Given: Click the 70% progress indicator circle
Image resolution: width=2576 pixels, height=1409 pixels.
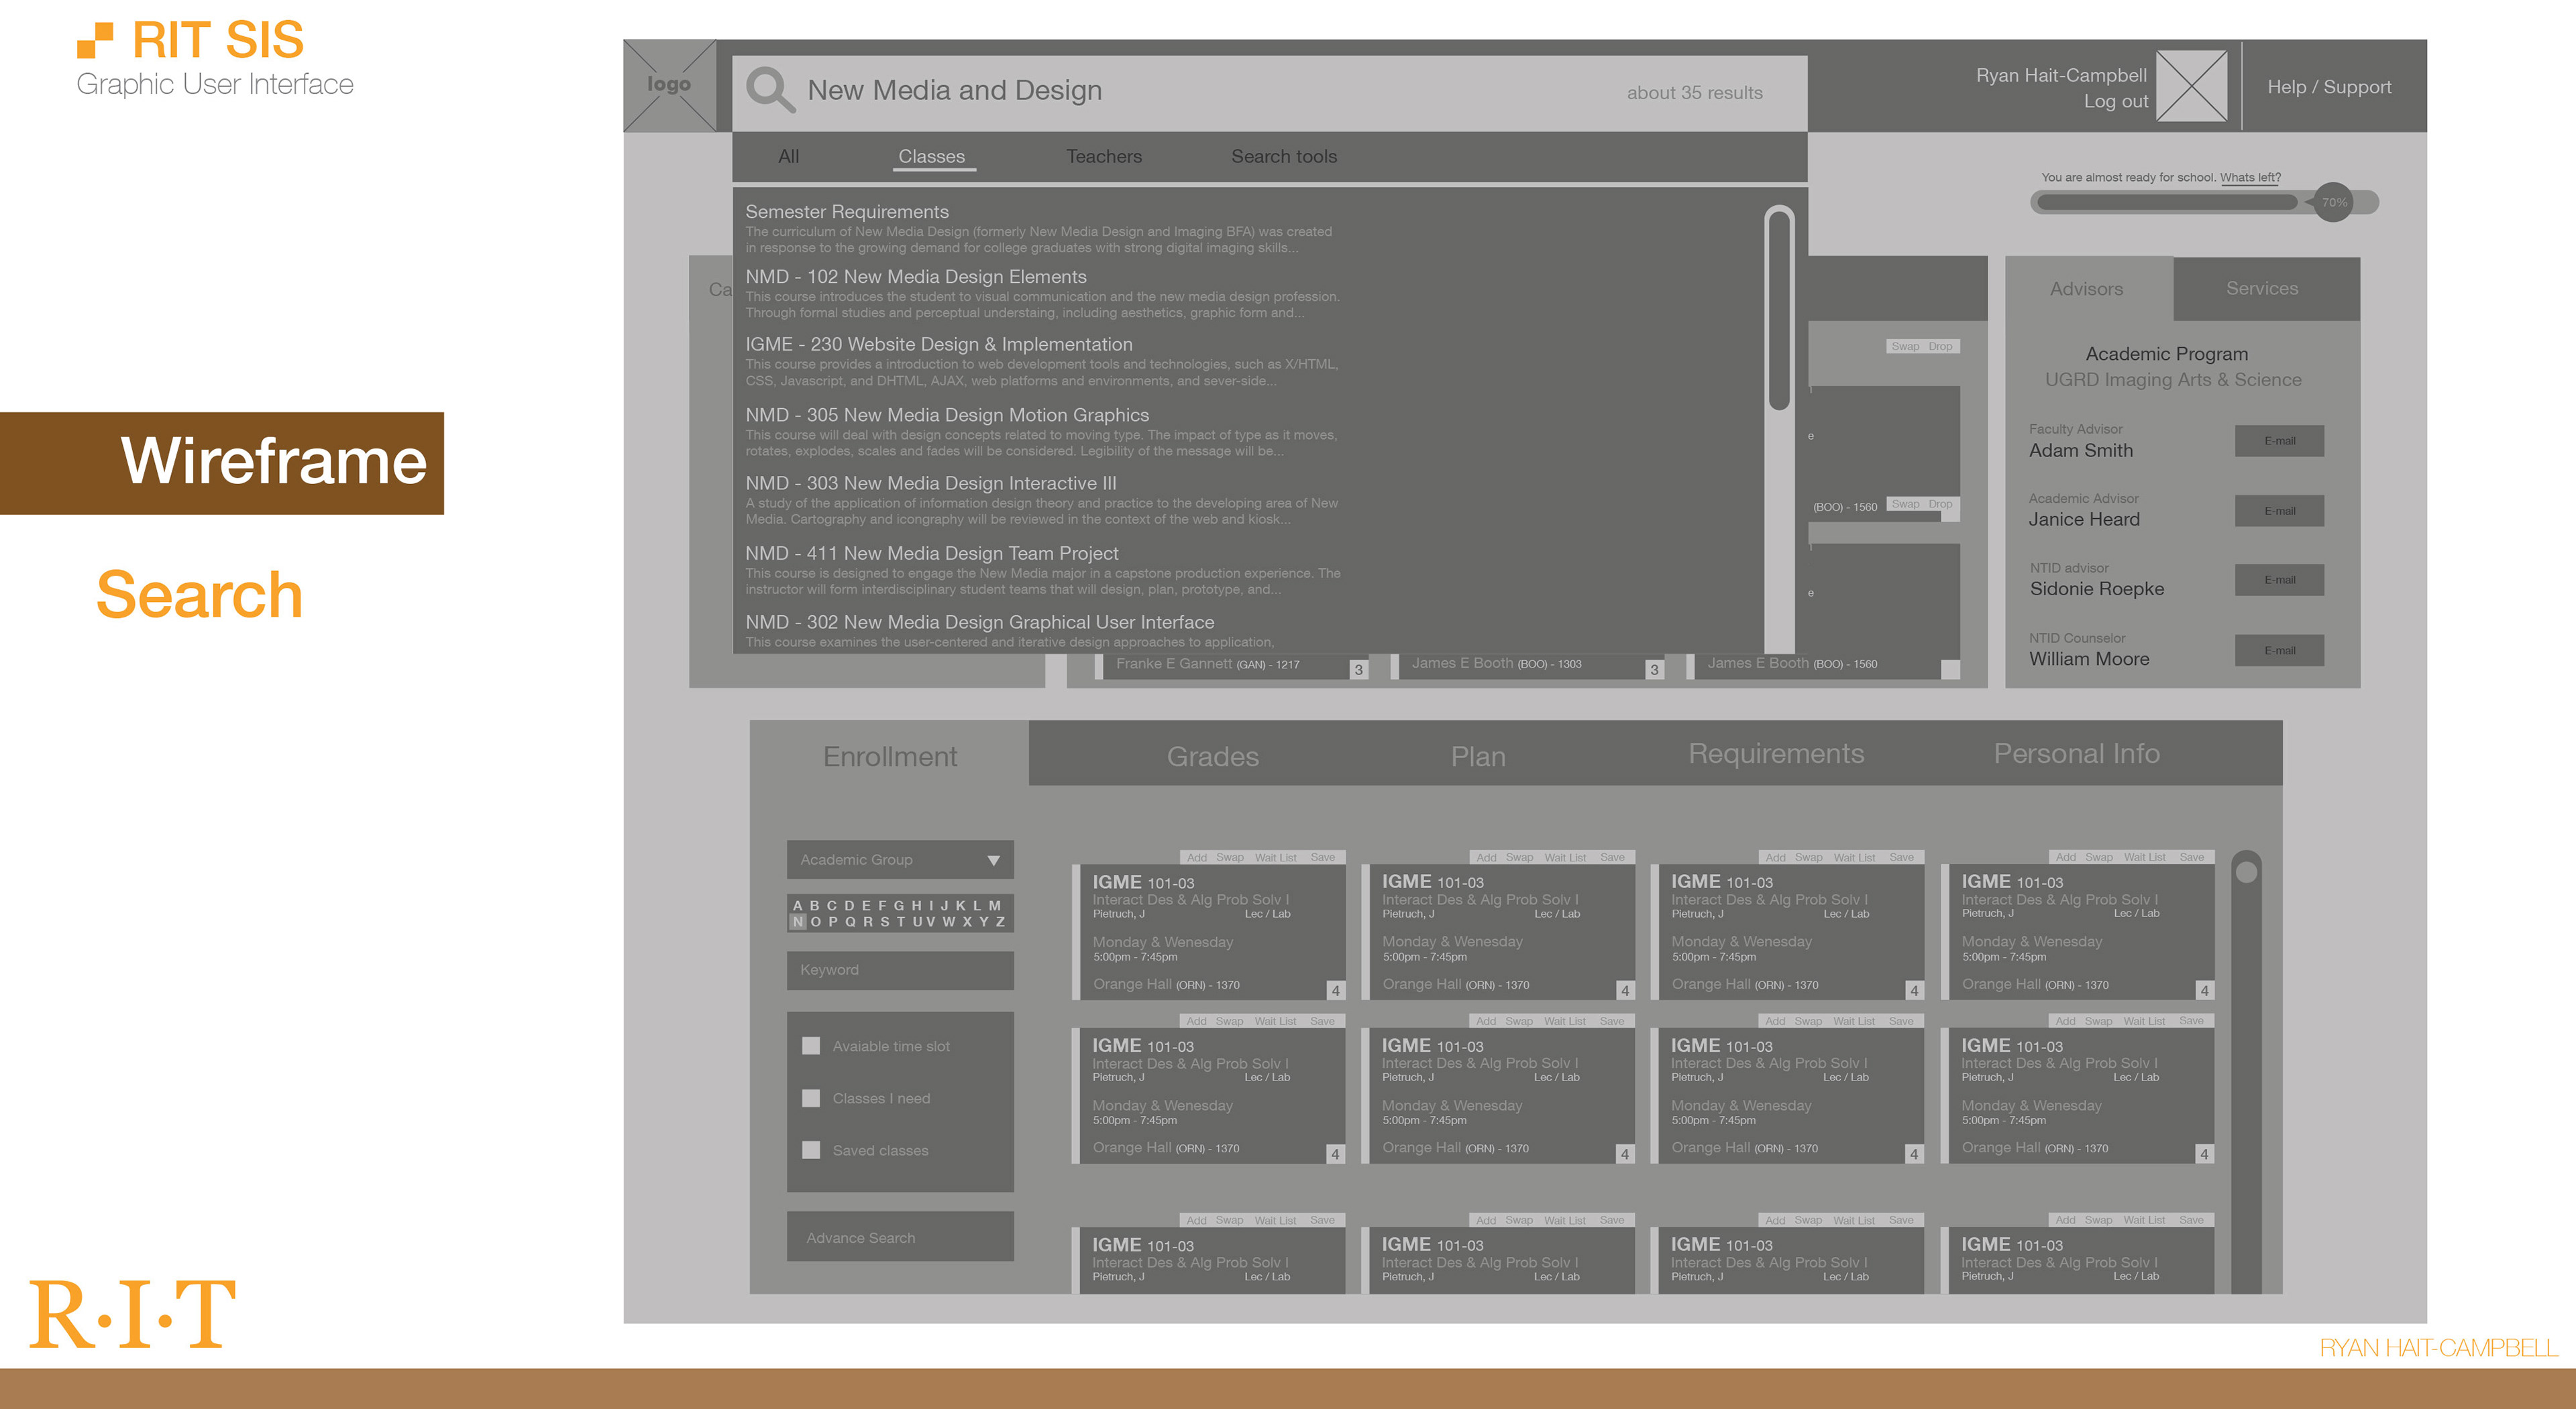Looking at the screenshot, I should (x=2334, y=202).
